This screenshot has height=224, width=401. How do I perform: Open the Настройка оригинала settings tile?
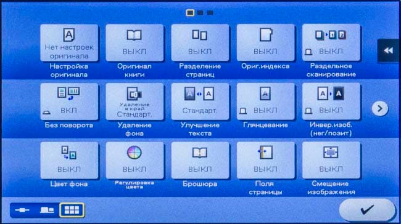click(x=69, y=43)
